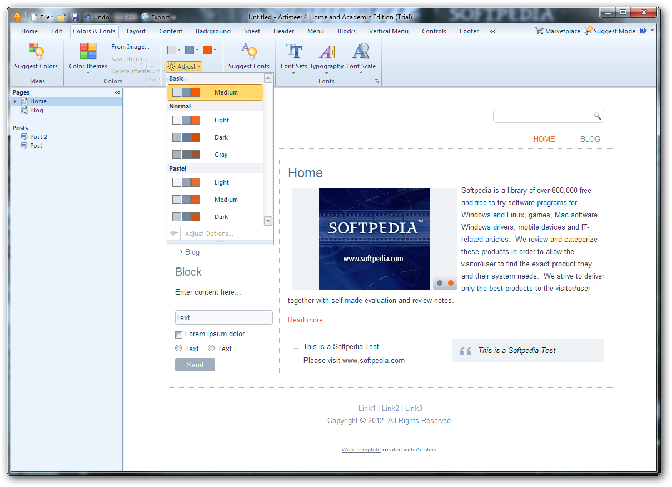Launch the Fonts group dialog launcher
This screenshot has height=487, width=672.
(x=376, y=82)
